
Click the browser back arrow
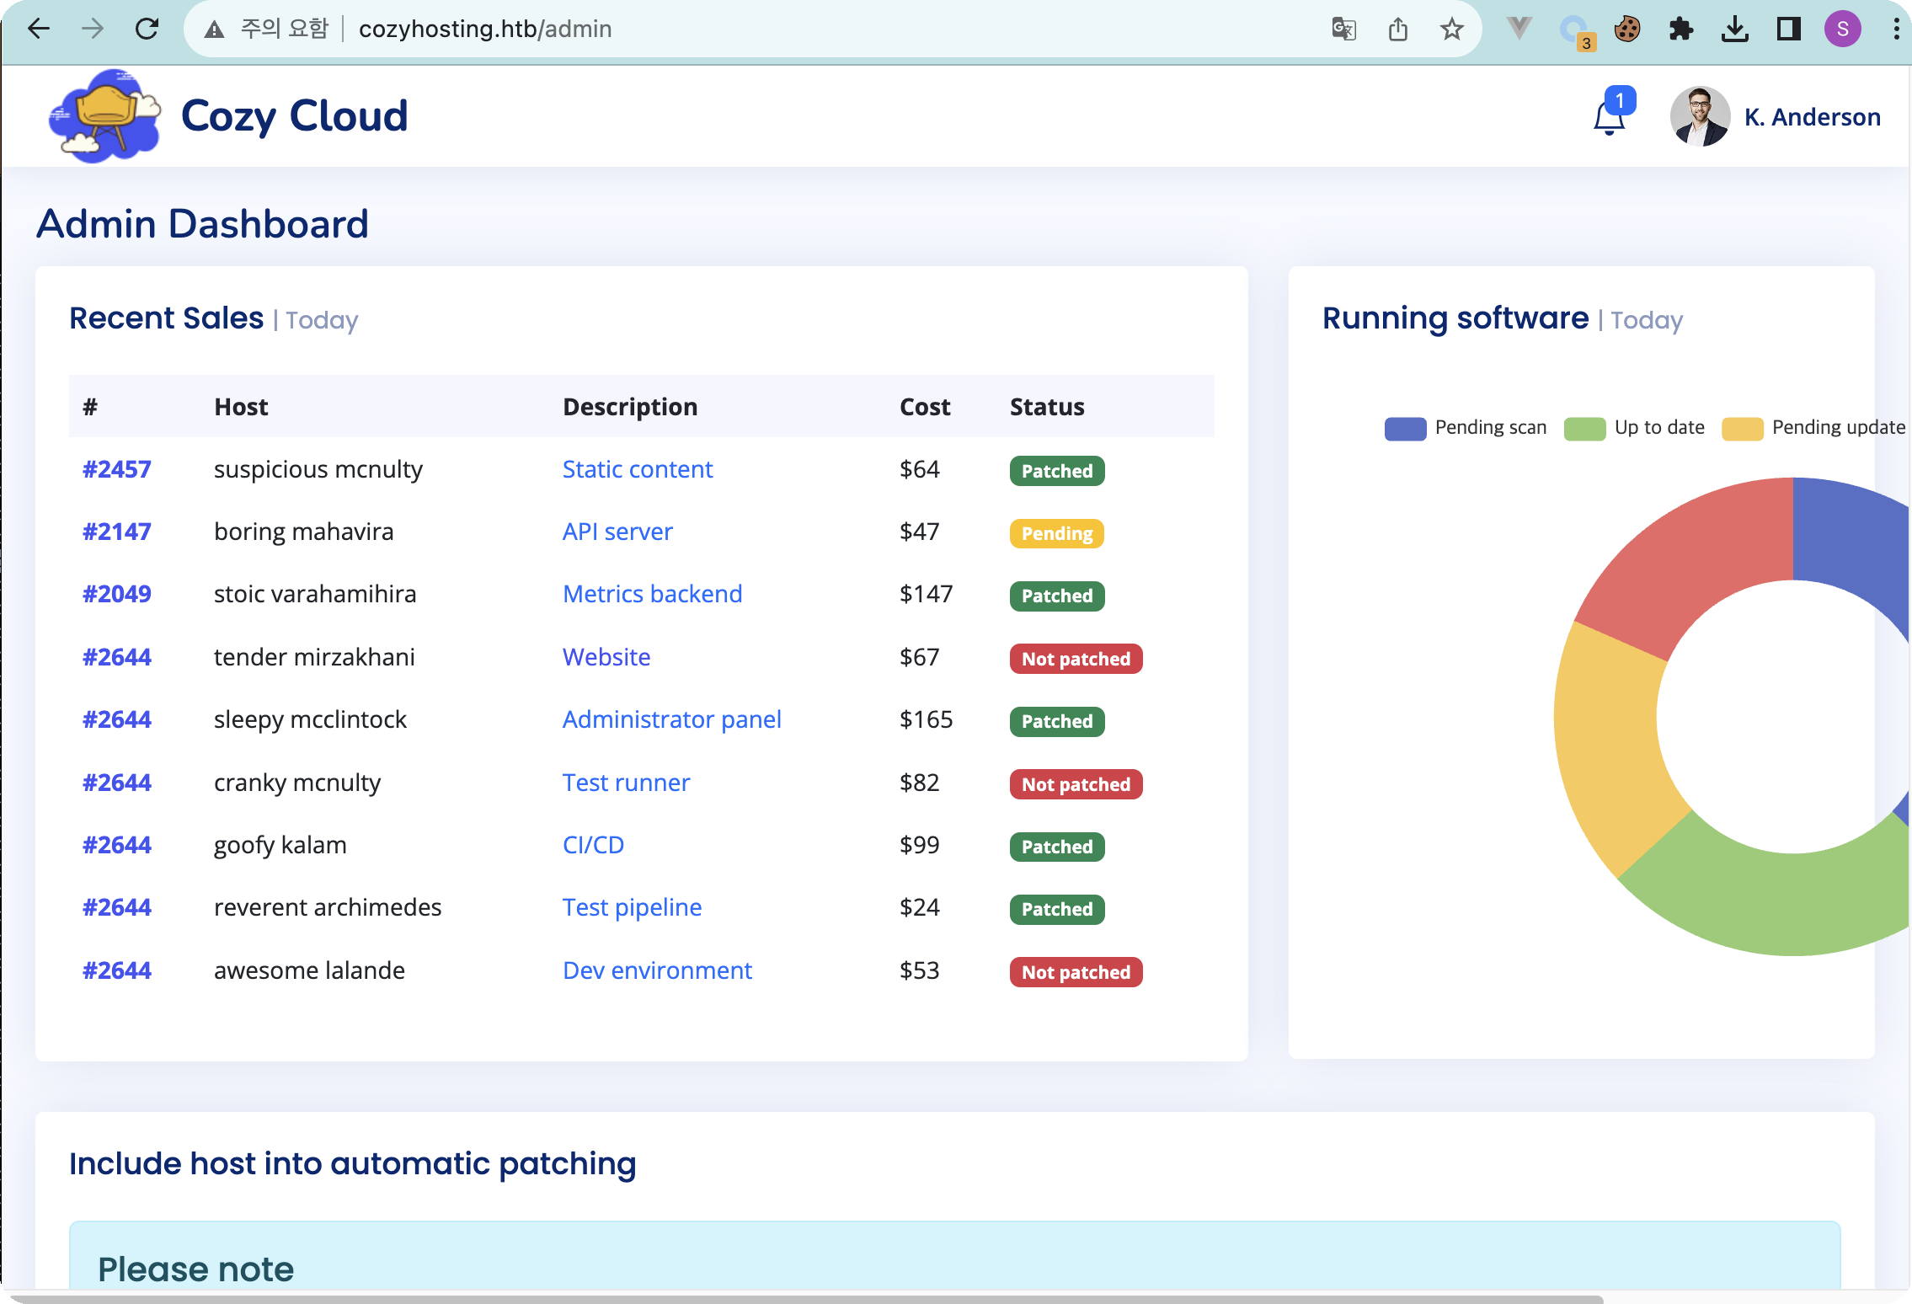coord(39,29)
